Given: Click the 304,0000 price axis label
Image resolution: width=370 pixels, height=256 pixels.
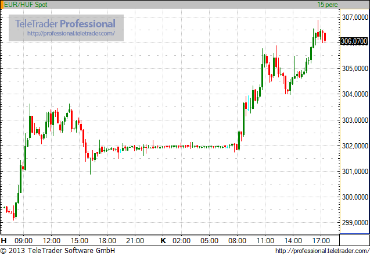Looking at the screenshot, I should [355, 94].
